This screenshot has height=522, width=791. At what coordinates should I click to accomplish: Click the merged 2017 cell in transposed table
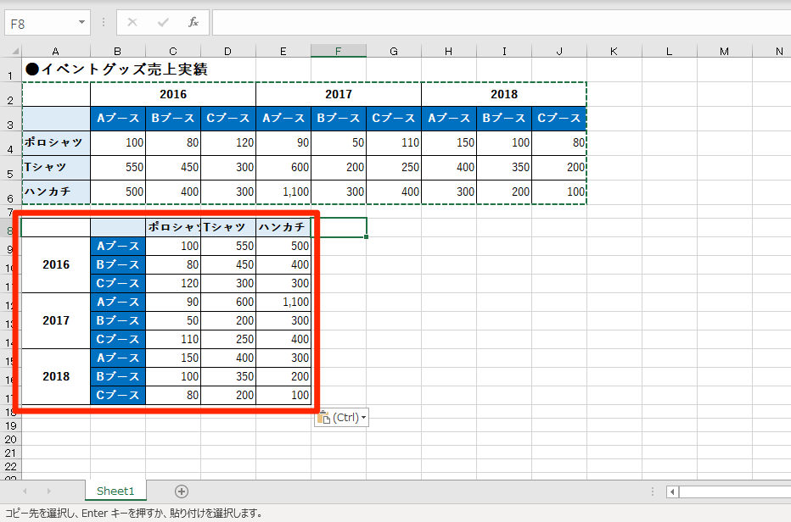(56, 320)
